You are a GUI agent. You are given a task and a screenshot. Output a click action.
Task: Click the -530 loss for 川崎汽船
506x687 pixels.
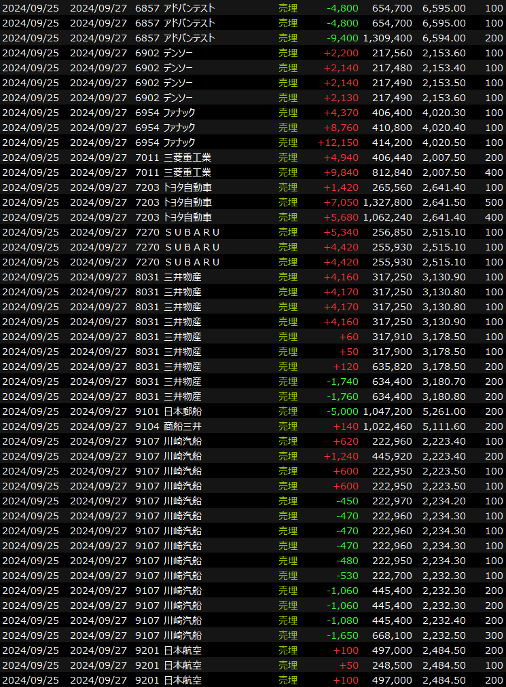[347, 576]
